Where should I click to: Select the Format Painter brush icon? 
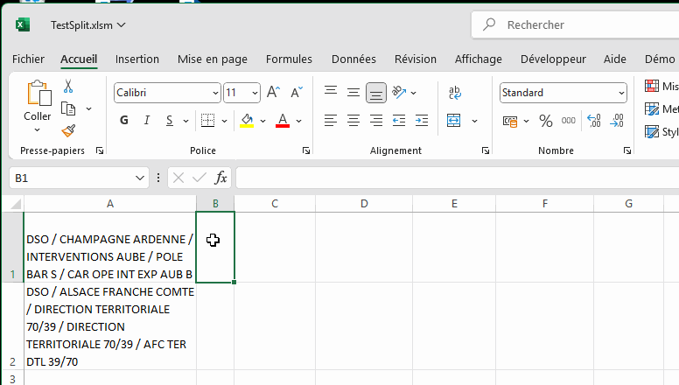coord(68,130)
